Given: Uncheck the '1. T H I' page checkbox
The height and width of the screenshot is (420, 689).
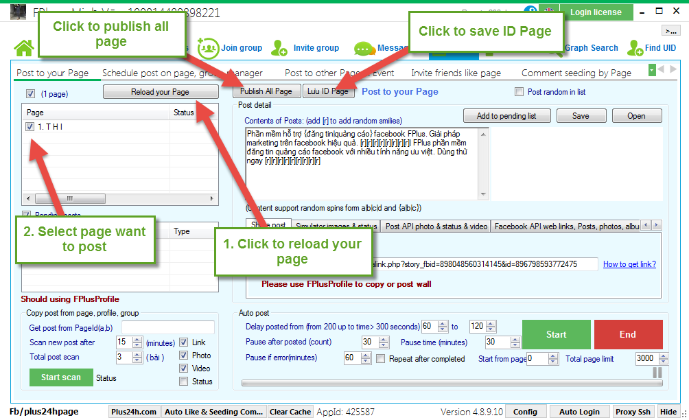Looking at the screenshot, I should point(30,126).
